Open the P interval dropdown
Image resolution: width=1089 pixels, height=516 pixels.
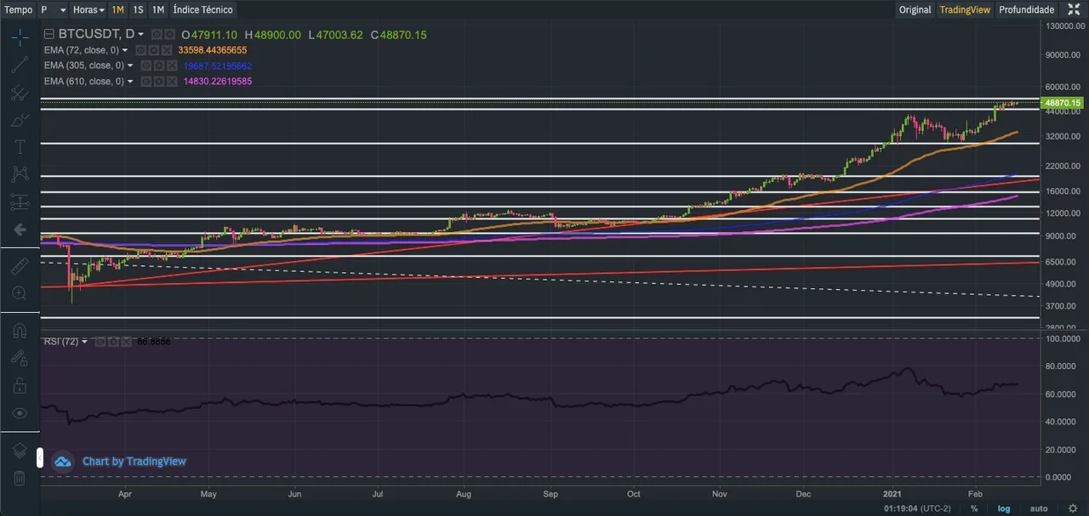[x=53, y=9]
